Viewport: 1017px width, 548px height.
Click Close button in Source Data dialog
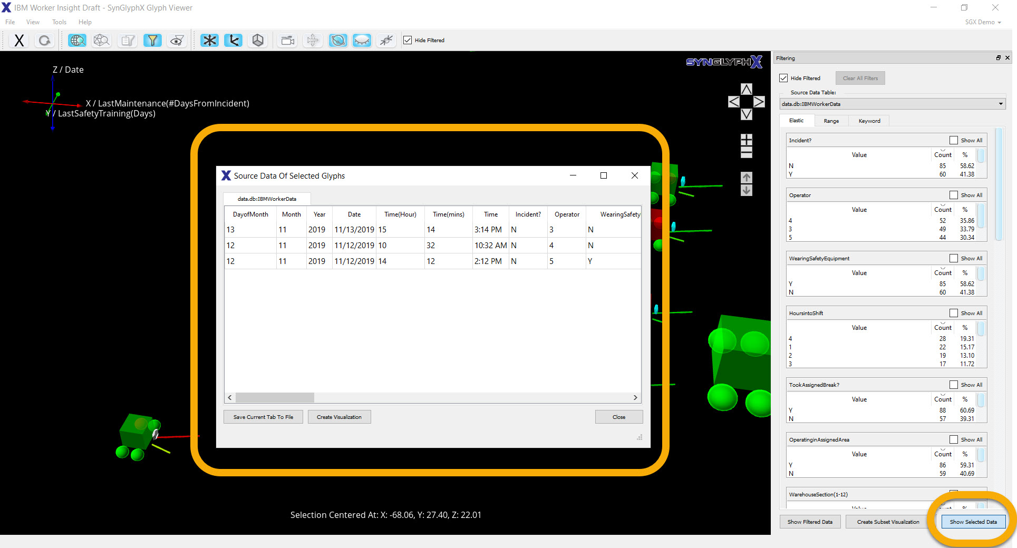[x=619, y=417]
